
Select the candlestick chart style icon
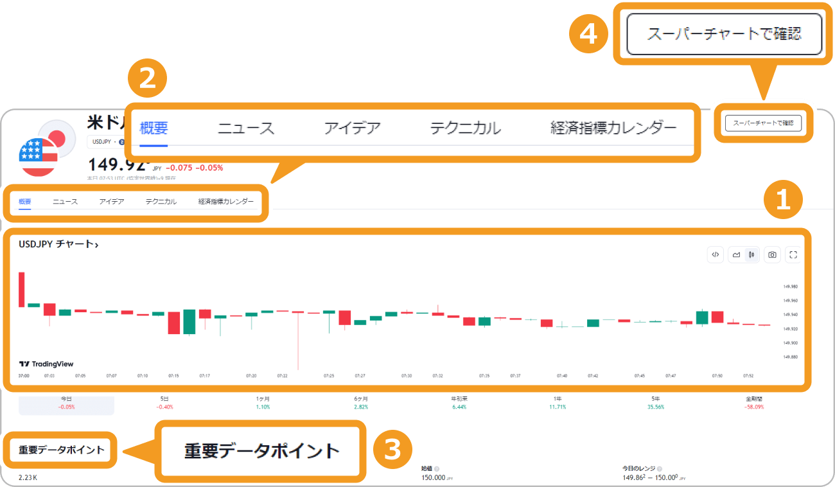tap(752, 254)
